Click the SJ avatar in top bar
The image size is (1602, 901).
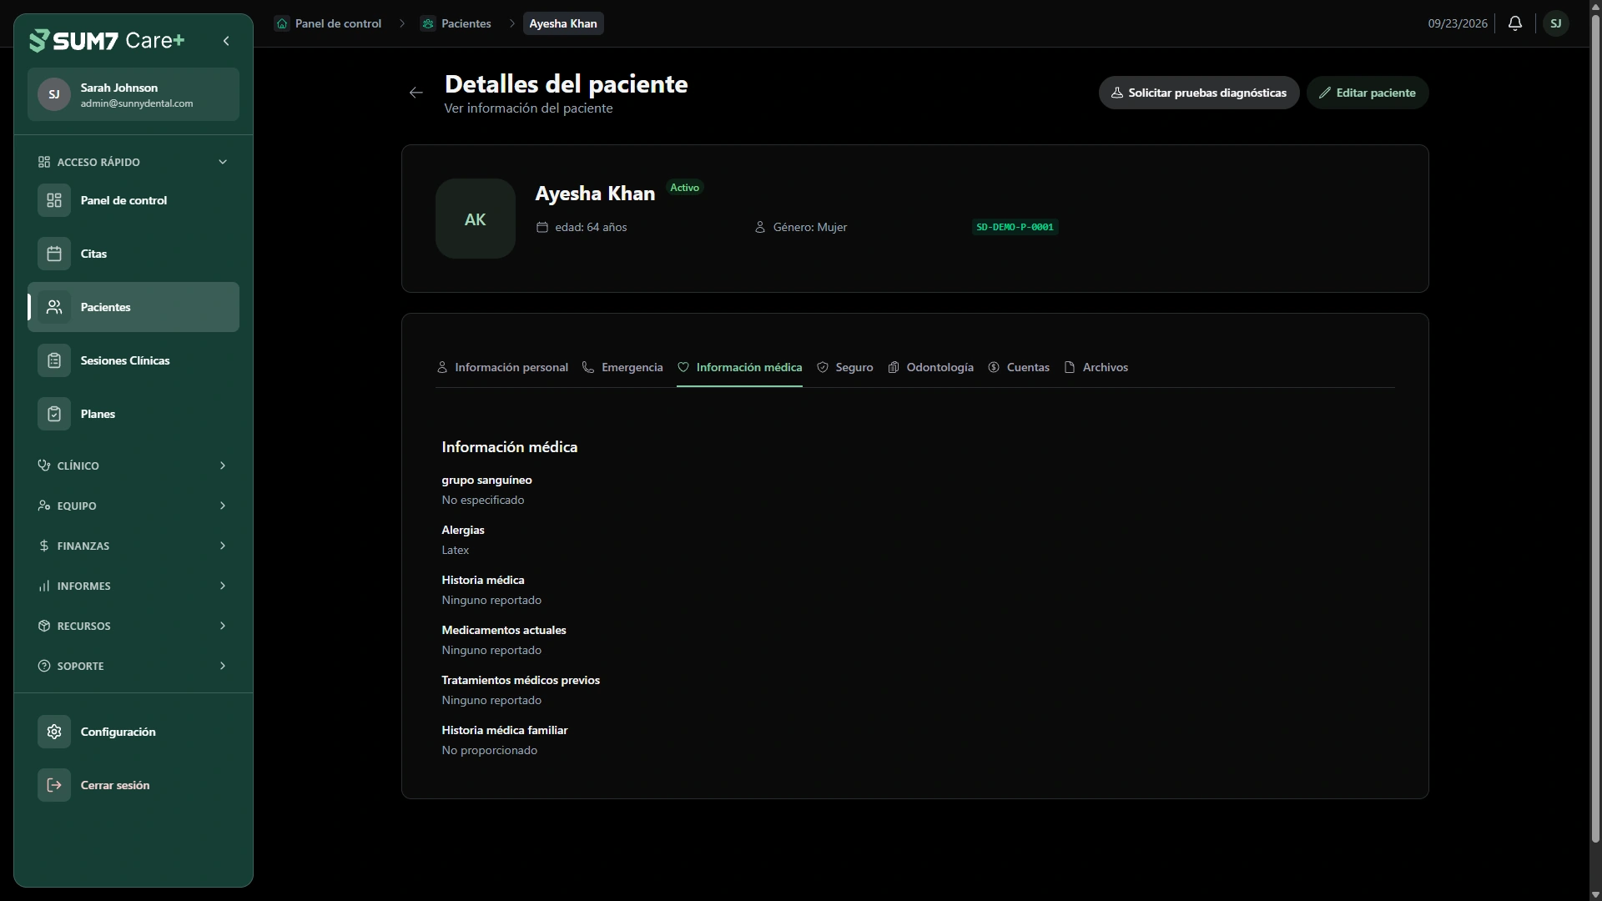pyautogui.click(x=1556, y=23)
